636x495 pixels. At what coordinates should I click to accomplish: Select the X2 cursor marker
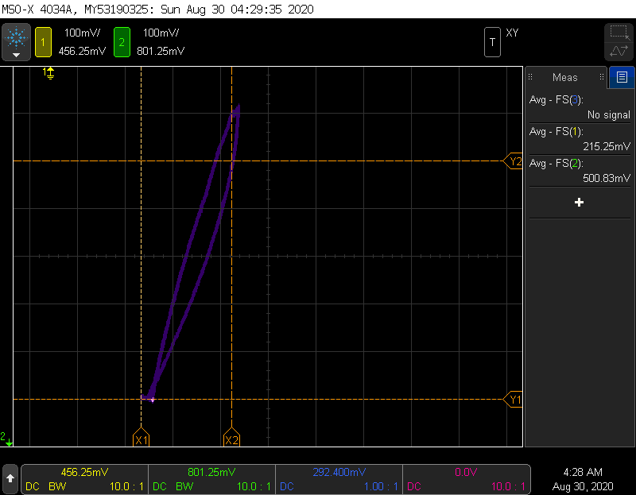[231, 439]
